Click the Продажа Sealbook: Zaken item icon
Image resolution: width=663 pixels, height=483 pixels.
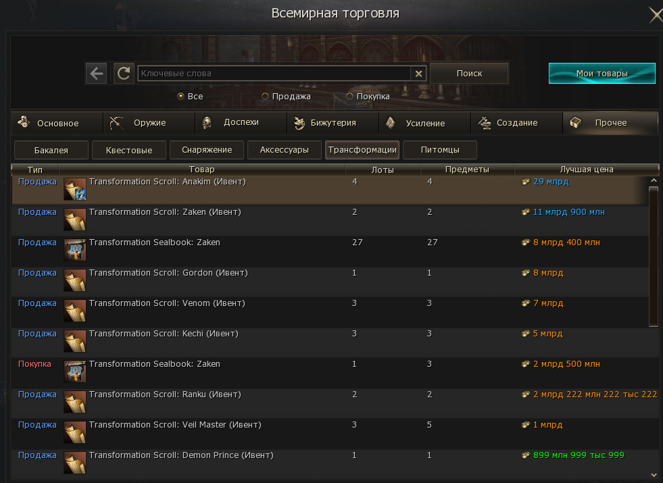point(75,250)
